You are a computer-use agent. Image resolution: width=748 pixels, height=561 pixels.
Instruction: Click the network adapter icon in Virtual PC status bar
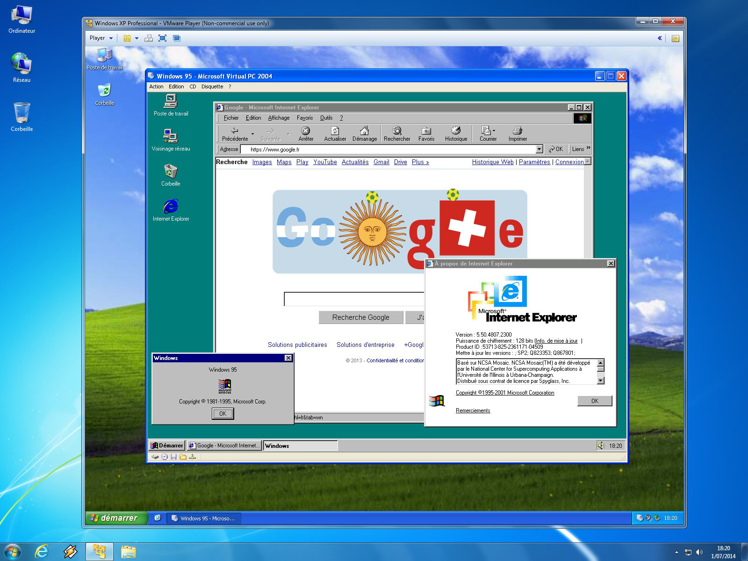[x=192, y=457]
